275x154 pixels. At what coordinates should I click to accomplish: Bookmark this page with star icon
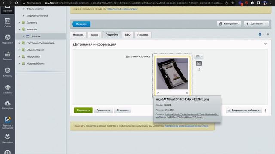232,3
